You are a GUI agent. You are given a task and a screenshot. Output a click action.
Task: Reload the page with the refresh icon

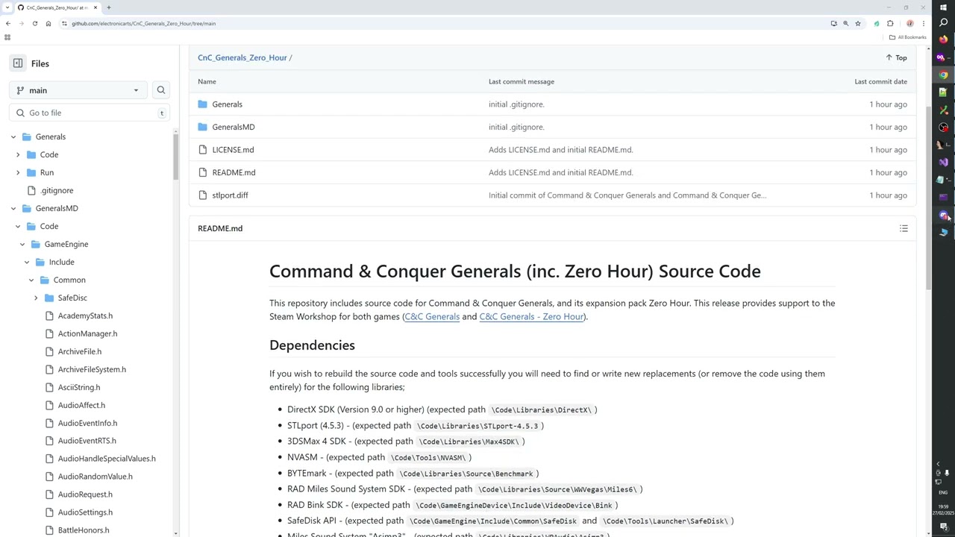[x=34, y=23]
